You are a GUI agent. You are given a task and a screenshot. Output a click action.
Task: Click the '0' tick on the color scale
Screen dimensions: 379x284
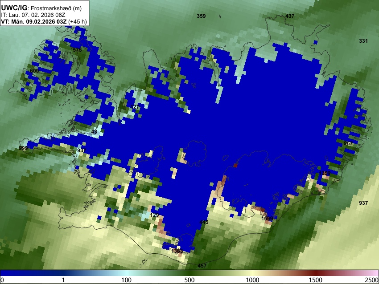[2, 280]
